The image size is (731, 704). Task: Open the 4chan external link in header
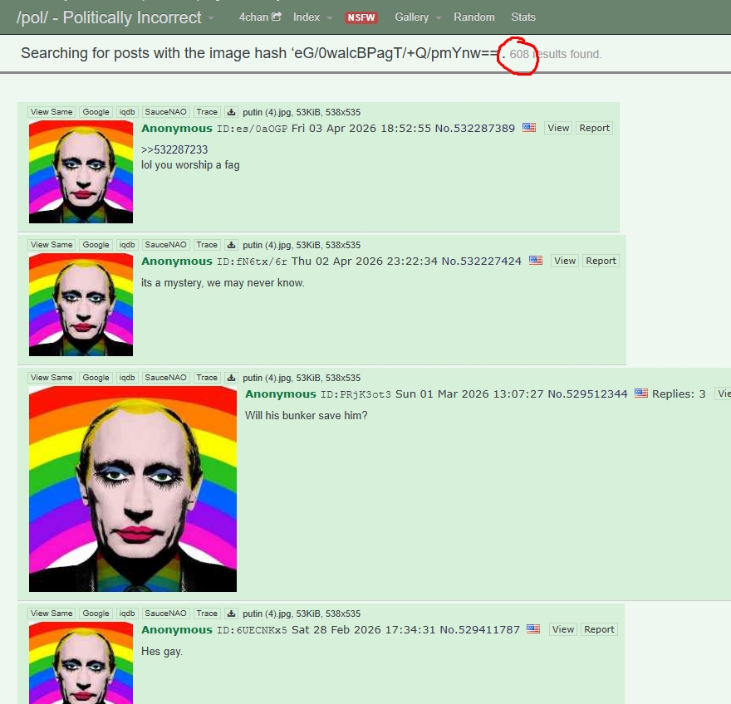[260, 17]
